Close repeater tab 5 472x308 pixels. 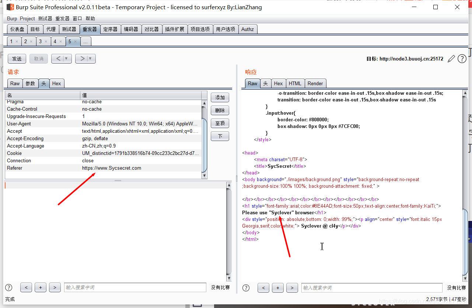[76, 42]
